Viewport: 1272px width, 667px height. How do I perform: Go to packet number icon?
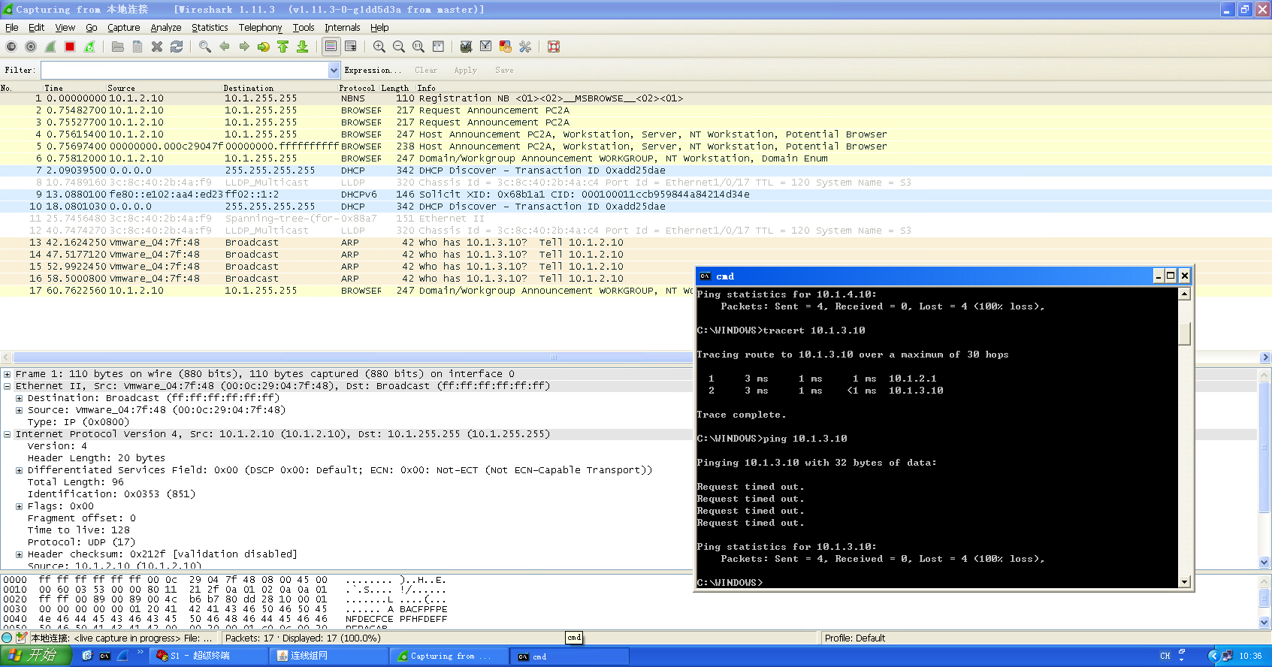click(264, 47)
